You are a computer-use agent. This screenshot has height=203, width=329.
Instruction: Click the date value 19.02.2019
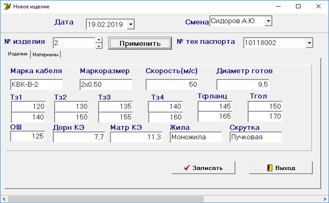pyautogui.click(x=105, y=25)
